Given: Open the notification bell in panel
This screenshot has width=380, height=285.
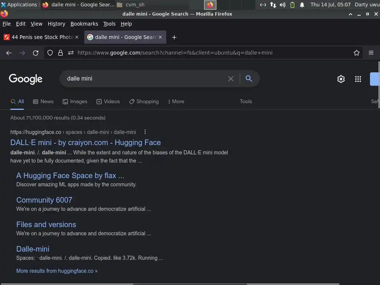Looking at the screenshot, I should coord(302,5).
